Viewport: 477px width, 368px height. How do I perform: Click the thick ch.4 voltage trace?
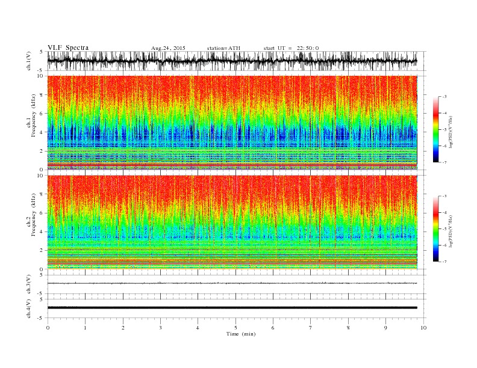pos(232,308)
